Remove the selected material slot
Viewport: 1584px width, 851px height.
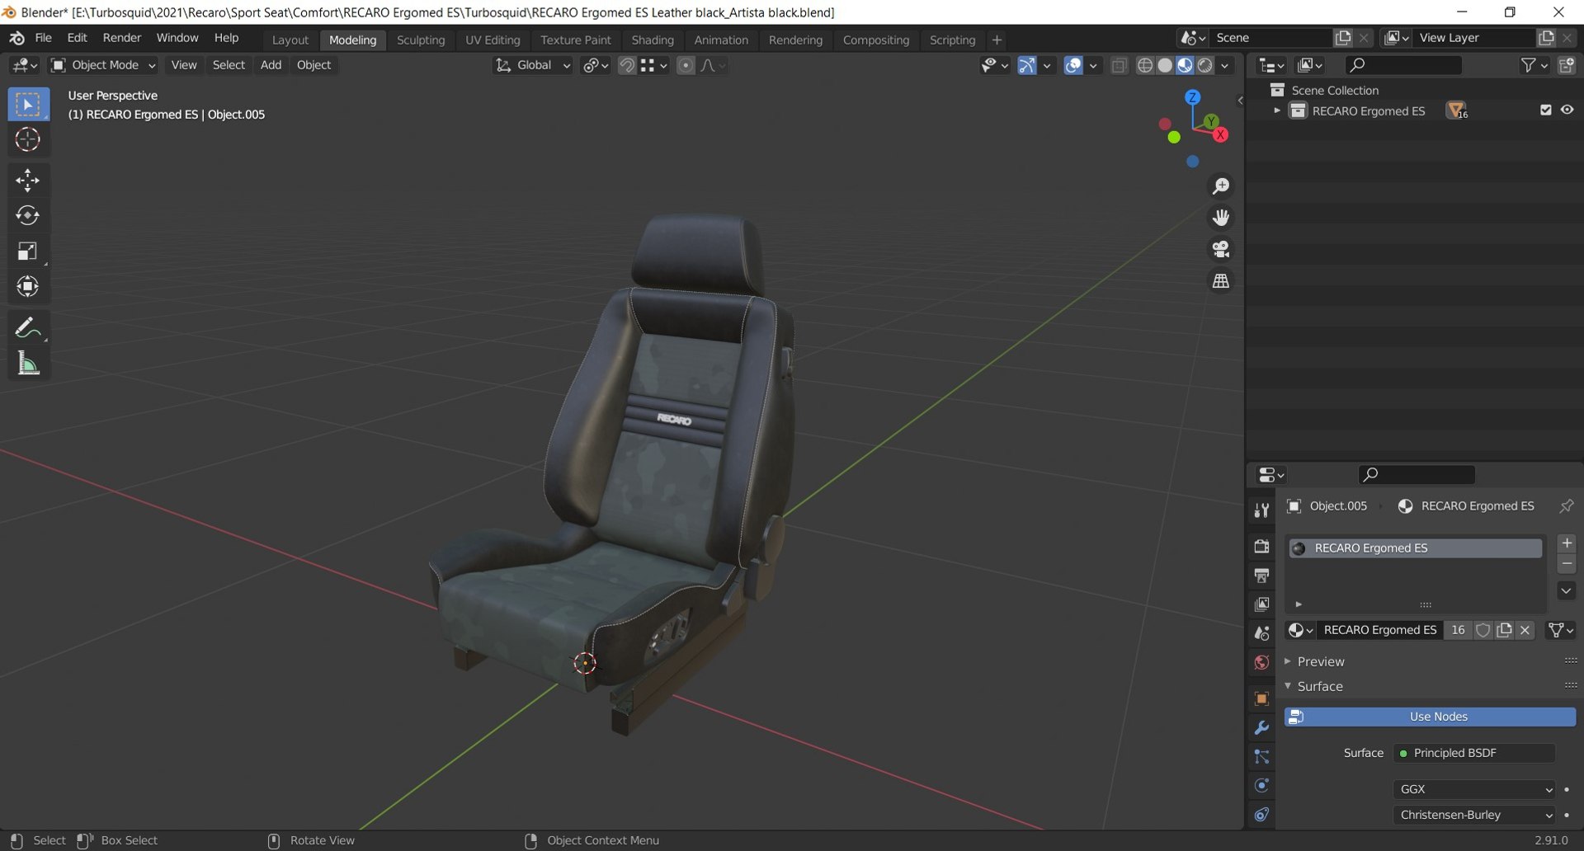1567,564
